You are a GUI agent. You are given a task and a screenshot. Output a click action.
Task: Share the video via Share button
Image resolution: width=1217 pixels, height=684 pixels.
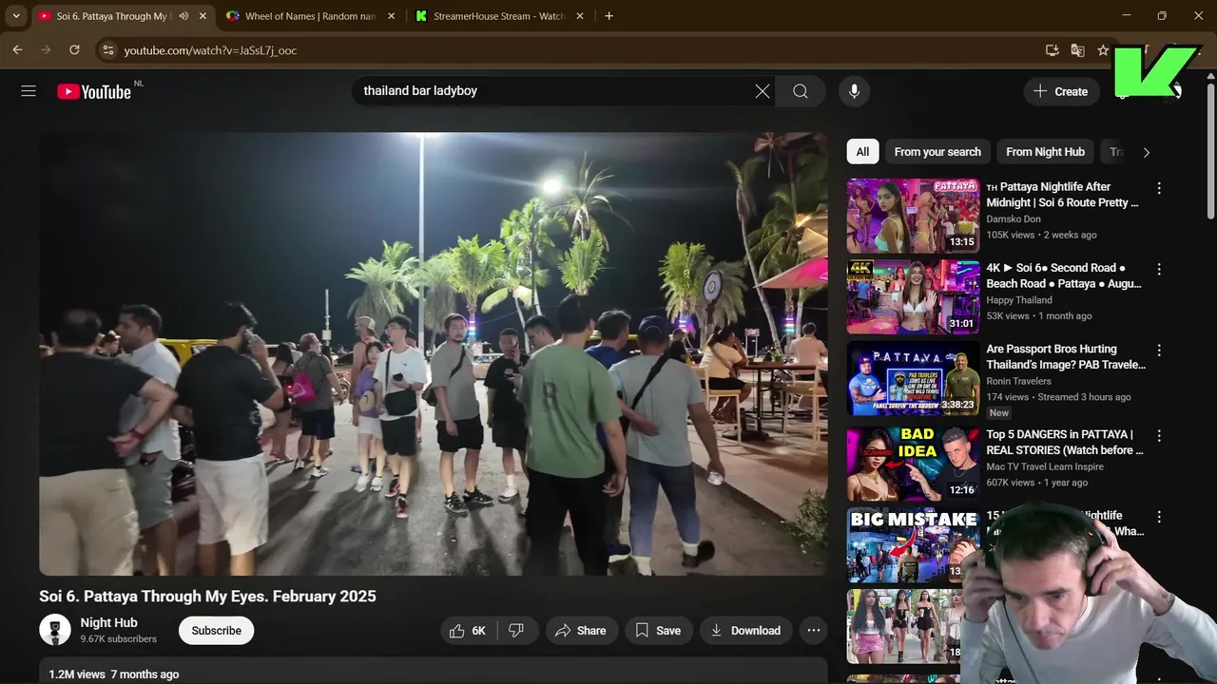point(581,631)
